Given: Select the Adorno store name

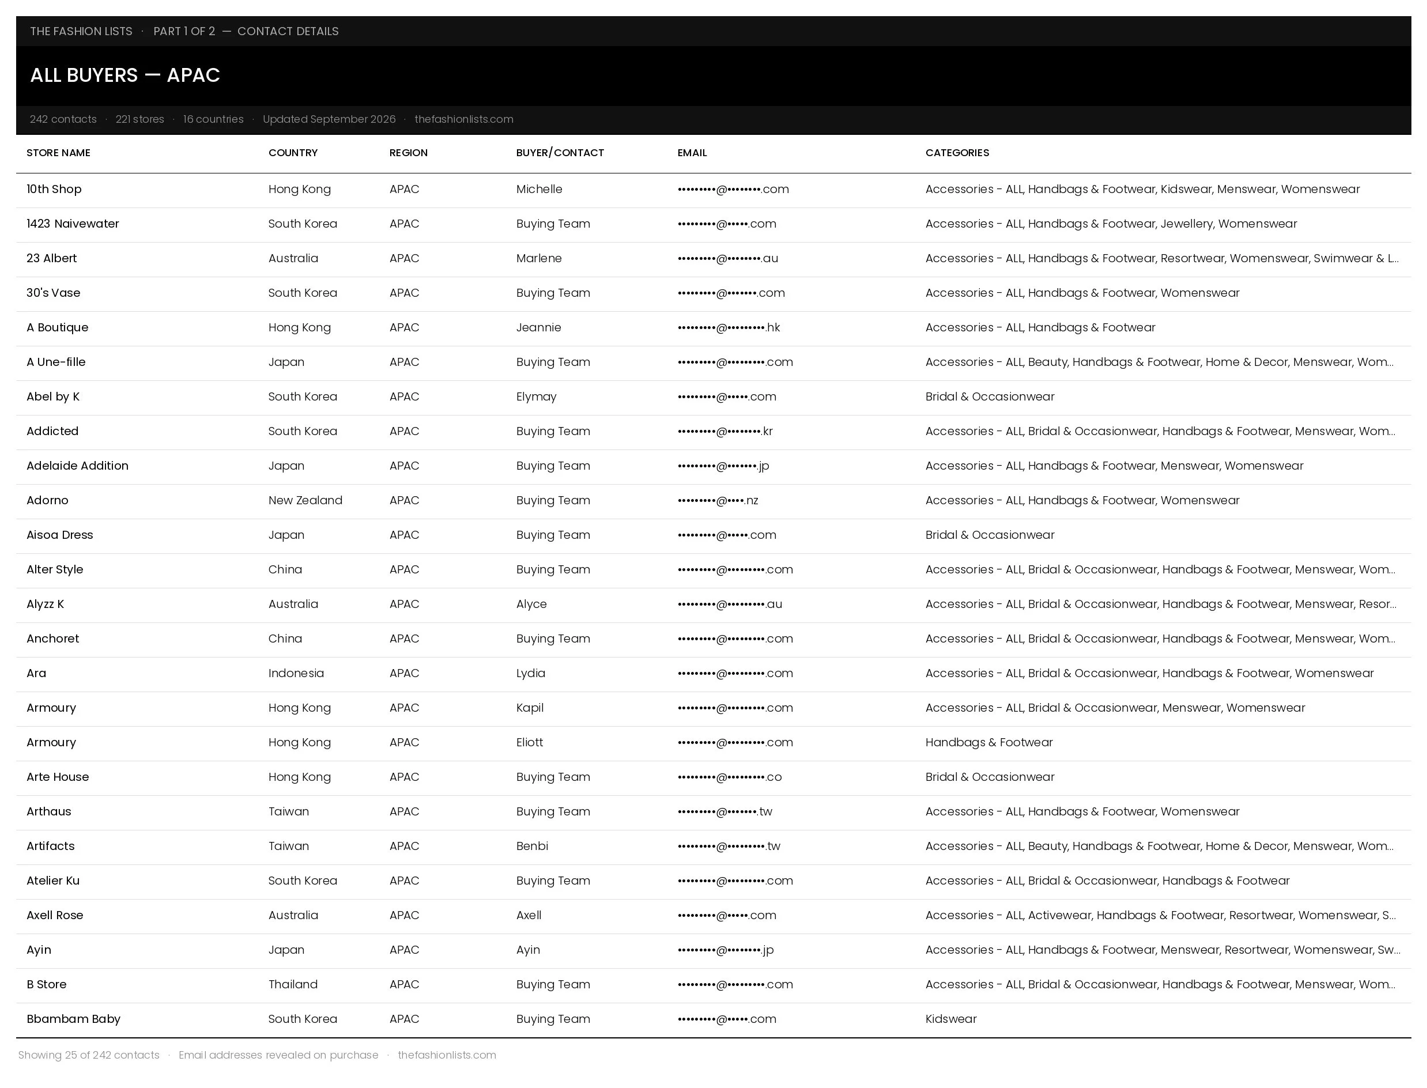Looking at the screenshot, I should point(47,501).
